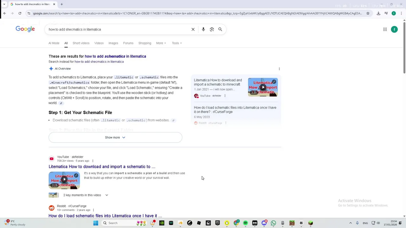Expand '2 key moments in this video'
Screen dimensions: 406x228
click(x=86, y=195)
